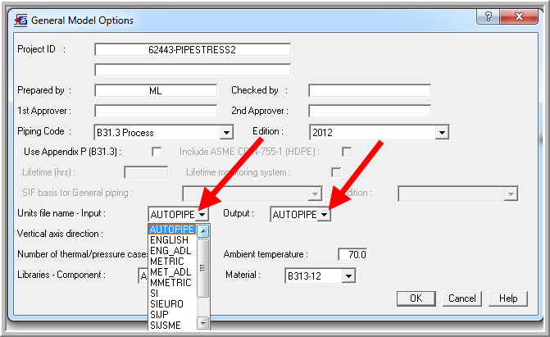Close the General Model Options dialog
The height and width of the screenshot is (337, 550).
point(519,16)
